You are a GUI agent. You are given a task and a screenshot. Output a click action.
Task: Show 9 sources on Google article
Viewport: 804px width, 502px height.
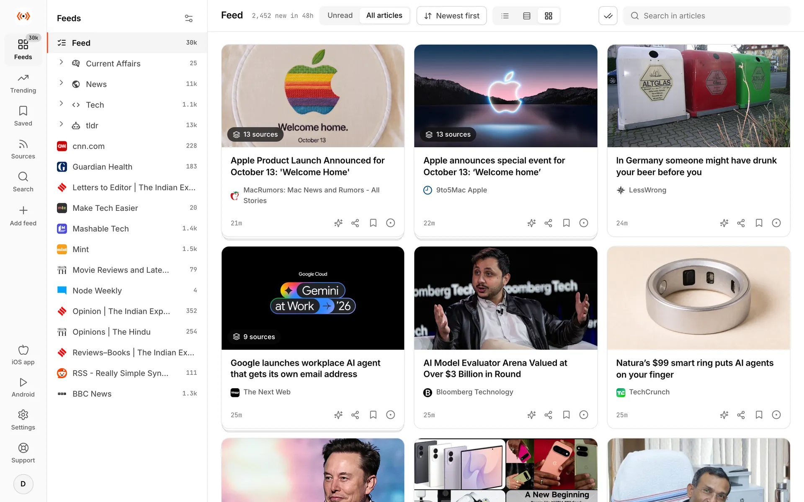254,337
